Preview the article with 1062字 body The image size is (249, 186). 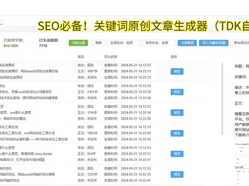[x=177, y=133]
